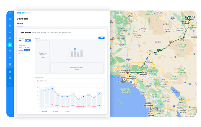This screenshot has width=201, height=127.
Task: Go to the home icon in the sidebar
Action: tap(10, 19)
